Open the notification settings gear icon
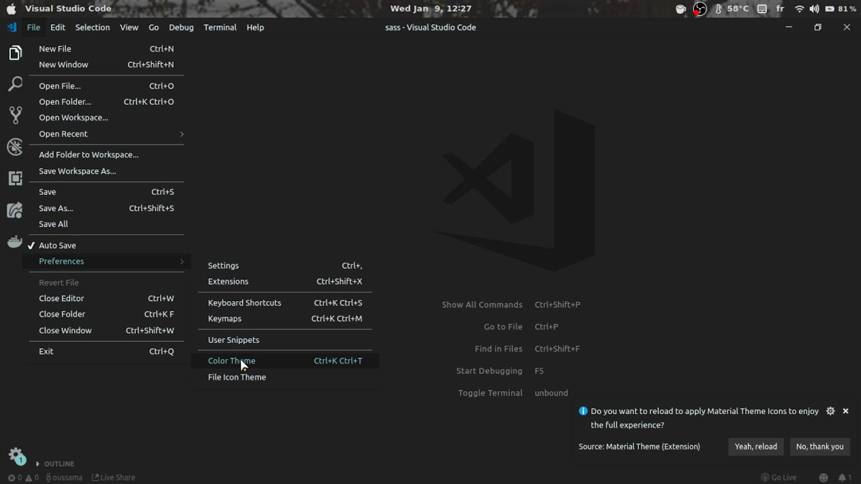This screenshot has width=861, height=484. [830, 411]
